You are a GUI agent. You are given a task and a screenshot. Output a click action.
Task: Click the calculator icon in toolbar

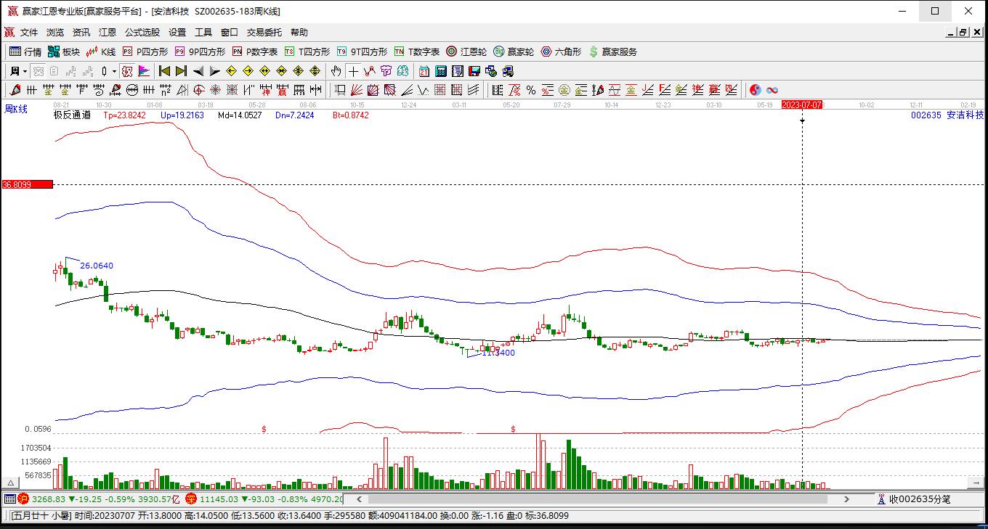tap(441, 71)
